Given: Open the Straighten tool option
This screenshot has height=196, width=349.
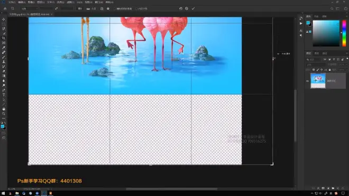Looking at the screenshot, I should point(91,8).
